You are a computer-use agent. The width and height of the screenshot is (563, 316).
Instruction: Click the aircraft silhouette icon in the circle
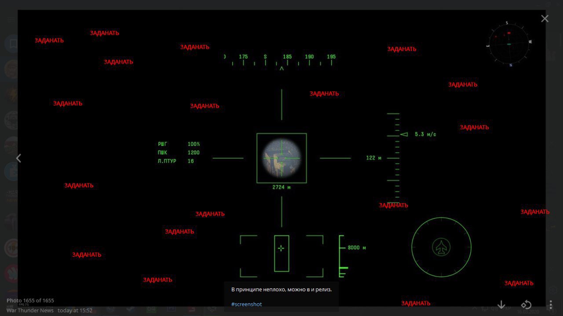pos(441,247)
